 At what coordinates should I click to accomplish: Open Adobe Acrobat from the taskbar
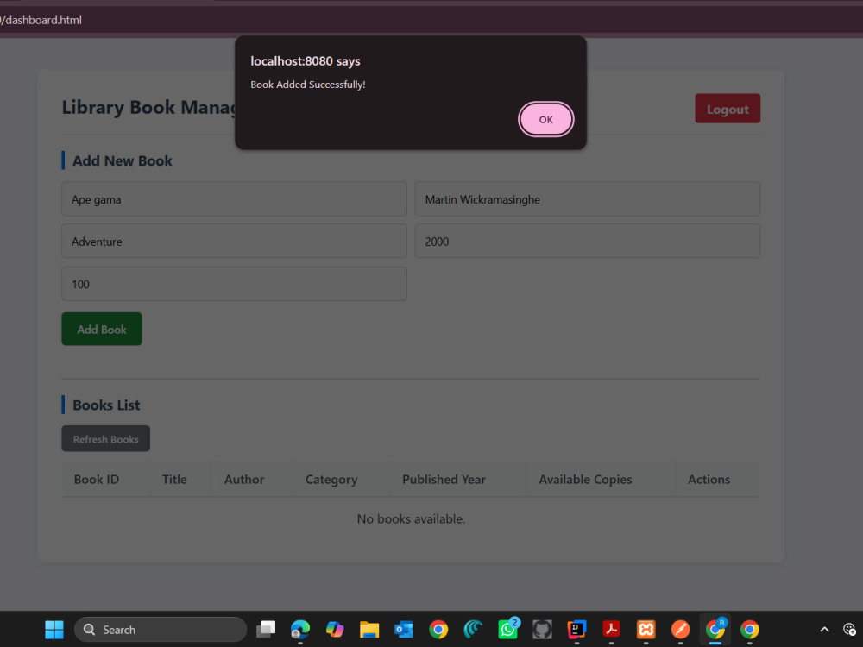pos(611,630)
